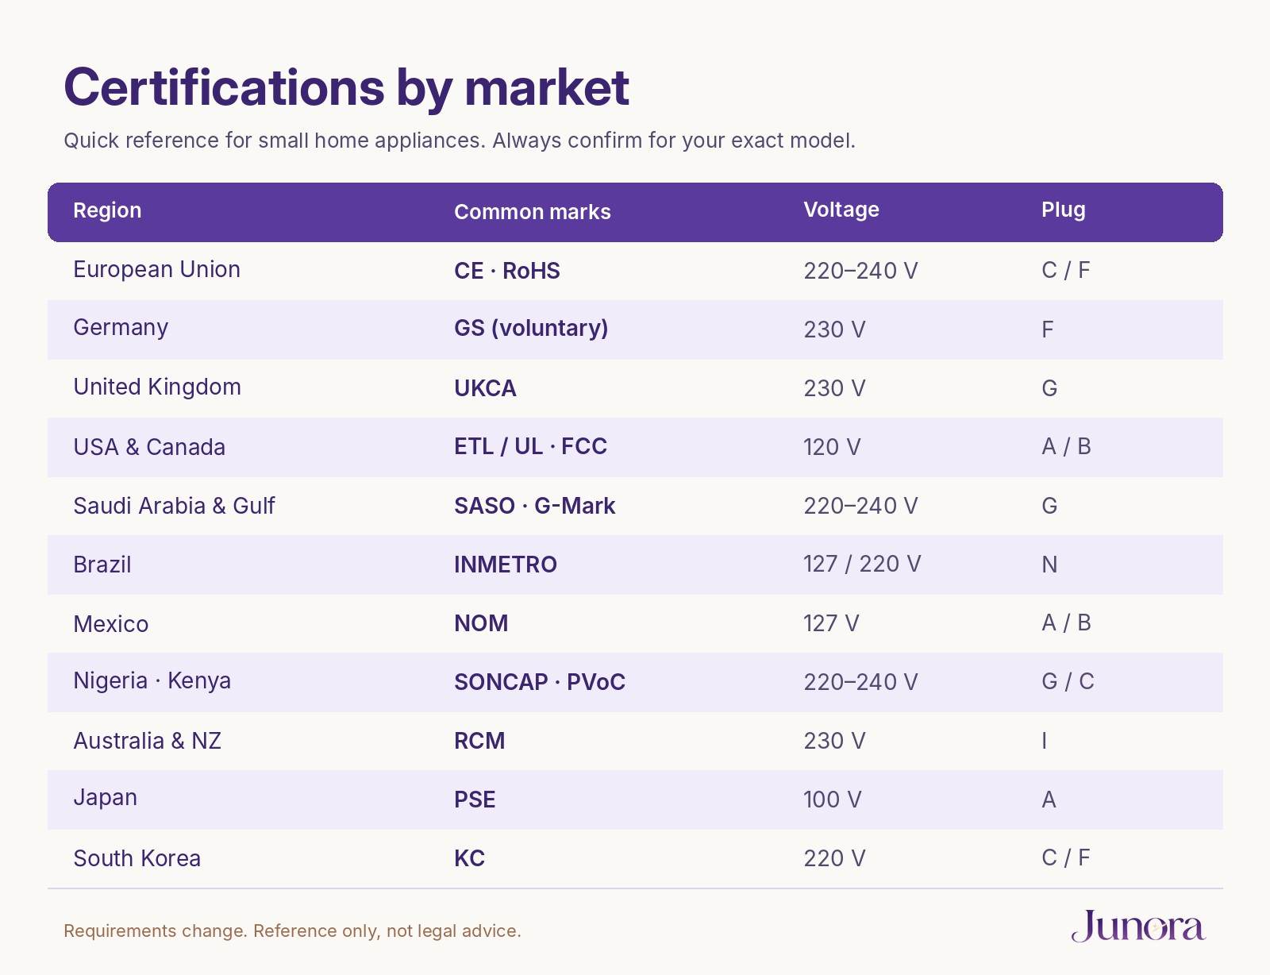This screenshot has width=1270, height=975.
Task: Select the "Nigeria · Kenya" region cell
Action: pyautogui.click(x=152, y=680)
